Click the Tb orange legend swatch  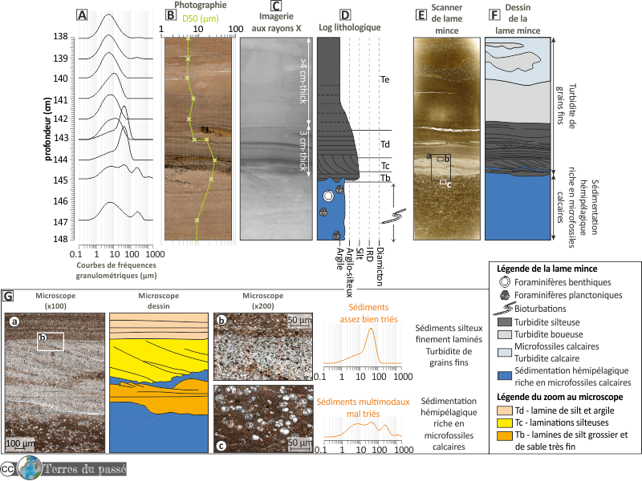(505, 435)
